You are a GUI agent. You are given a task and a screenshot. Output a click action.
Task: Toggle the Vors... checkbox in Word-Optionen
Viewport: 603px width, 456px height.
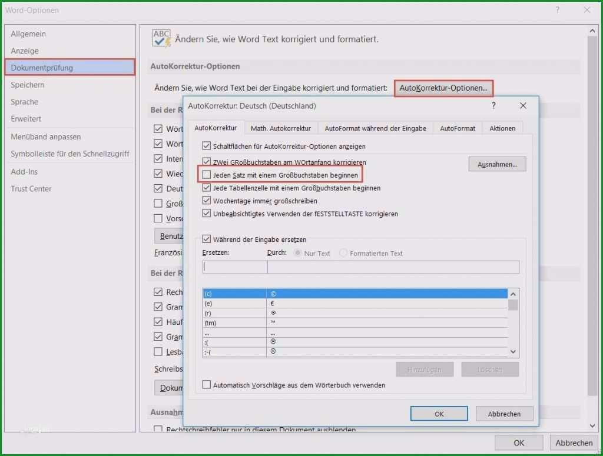pos(158,218)
